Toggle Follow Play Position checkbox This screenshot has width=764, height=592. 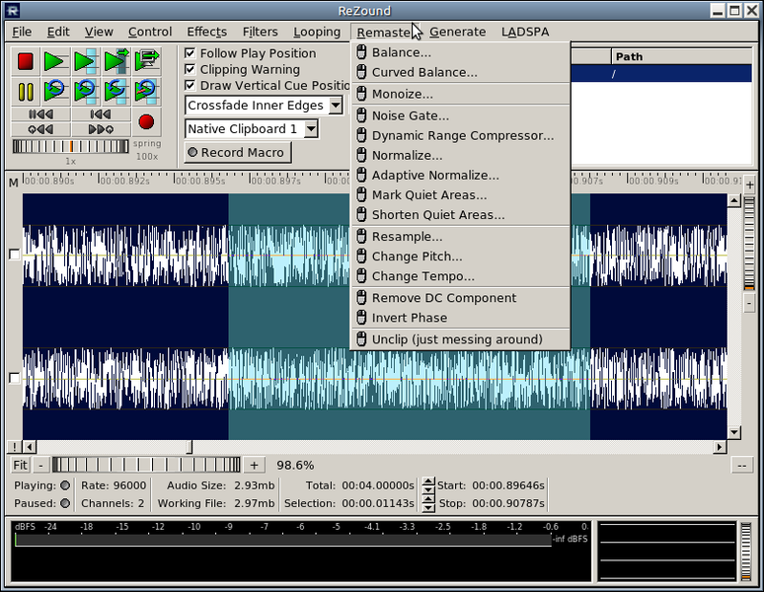(191, 53)
